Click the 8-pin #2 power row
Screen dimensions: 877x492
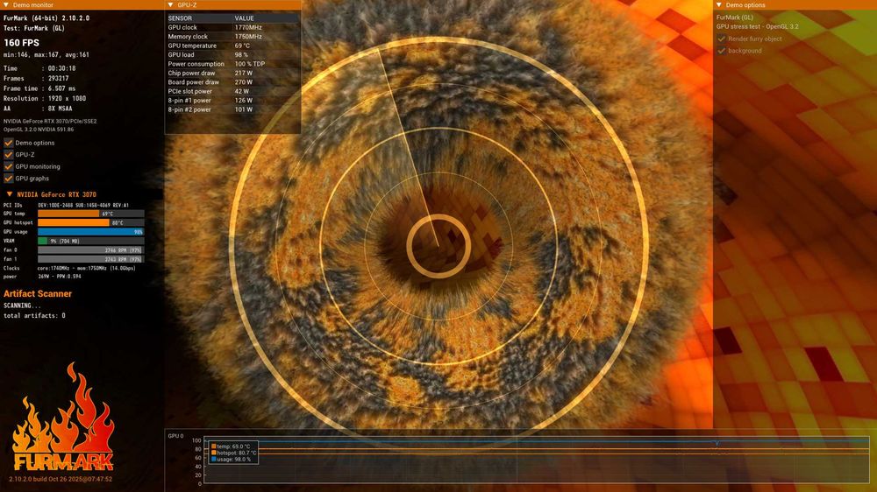coord(232,109)
